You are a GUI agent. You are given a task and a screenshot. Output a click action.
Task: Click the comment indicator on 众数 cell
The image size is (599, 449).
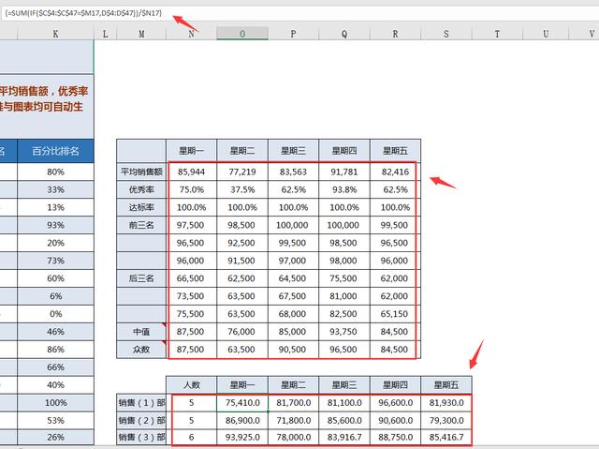click(x=165, y=343)
